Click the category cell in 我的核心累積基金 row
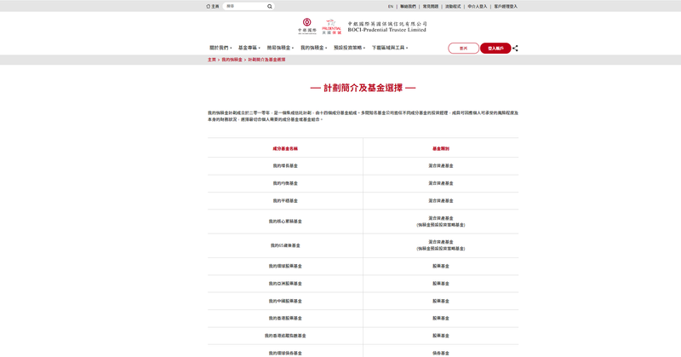The height and width of the screenshot is (357, 681). (x=441, y=222)
